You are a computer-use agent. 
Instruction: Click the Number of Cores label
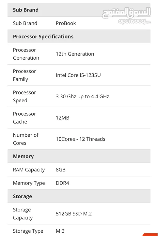(26, 139)
